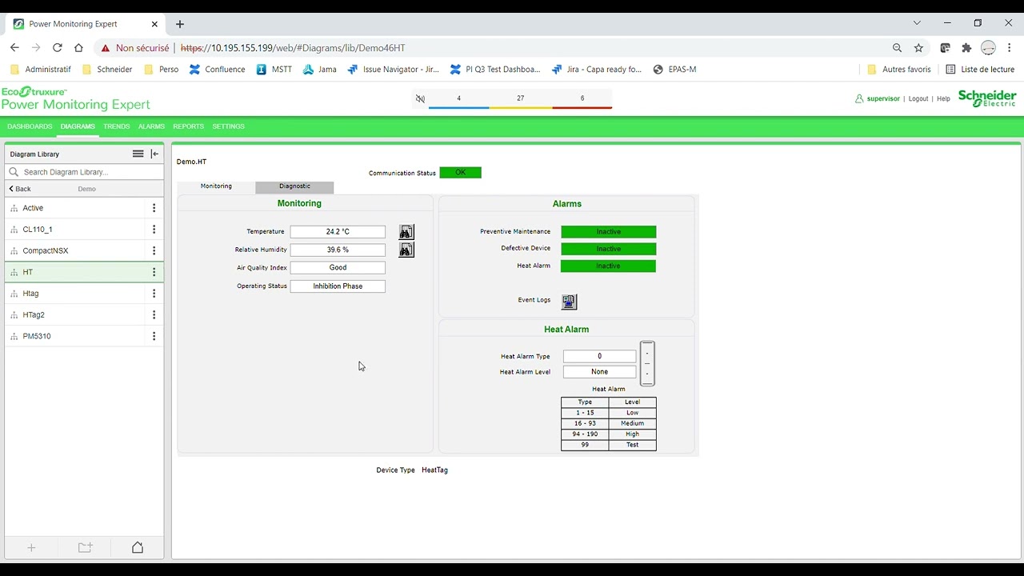
Task: Click the Temperature value 24.2 °C
Action: (338, 232)
